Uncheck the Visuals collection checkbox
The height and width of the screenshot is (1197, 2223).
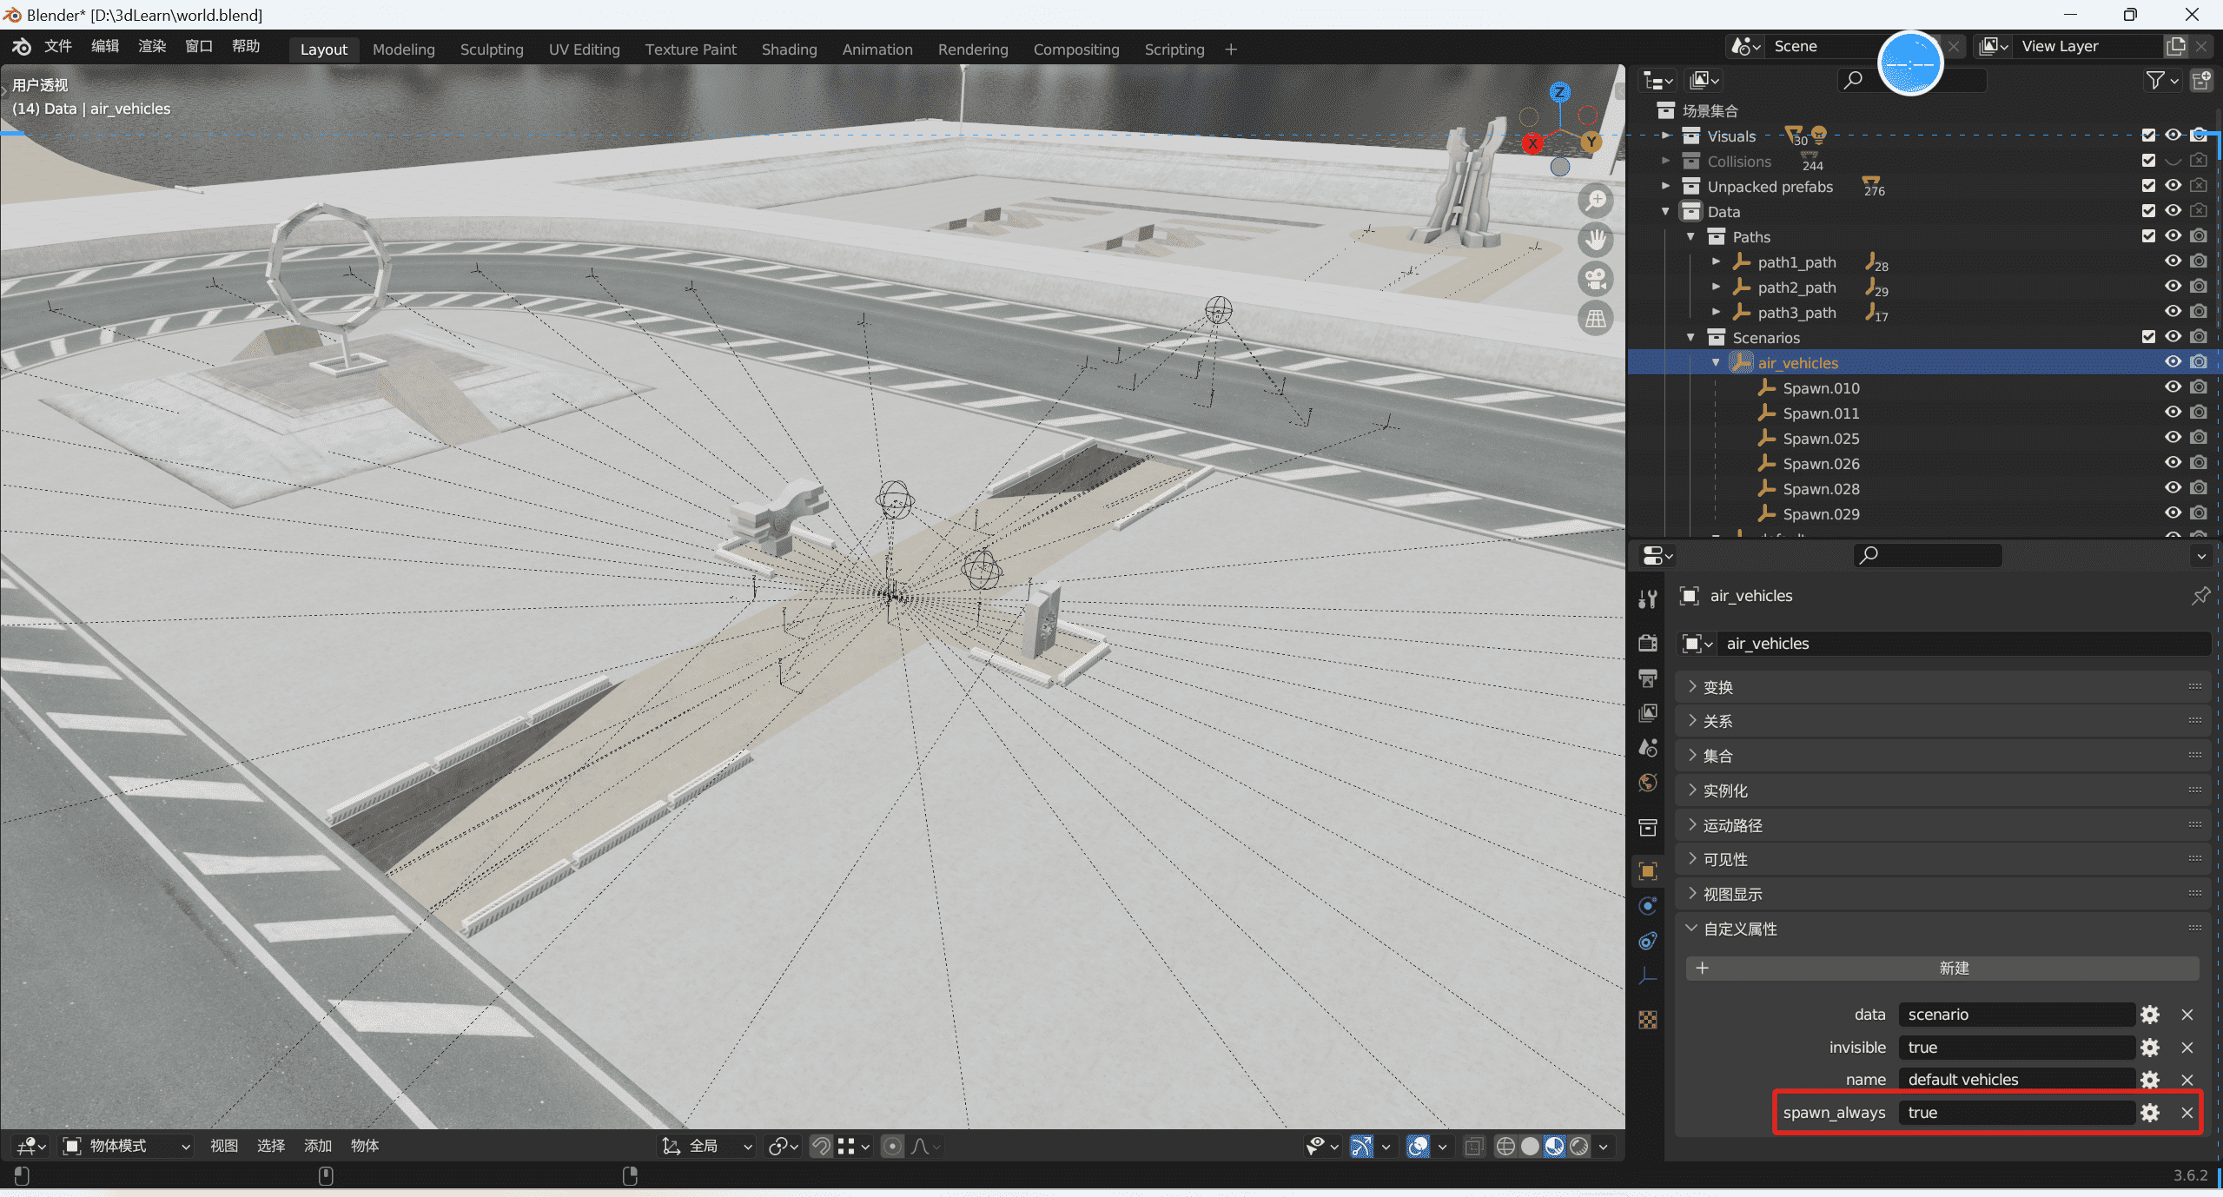coord(2148,136)
